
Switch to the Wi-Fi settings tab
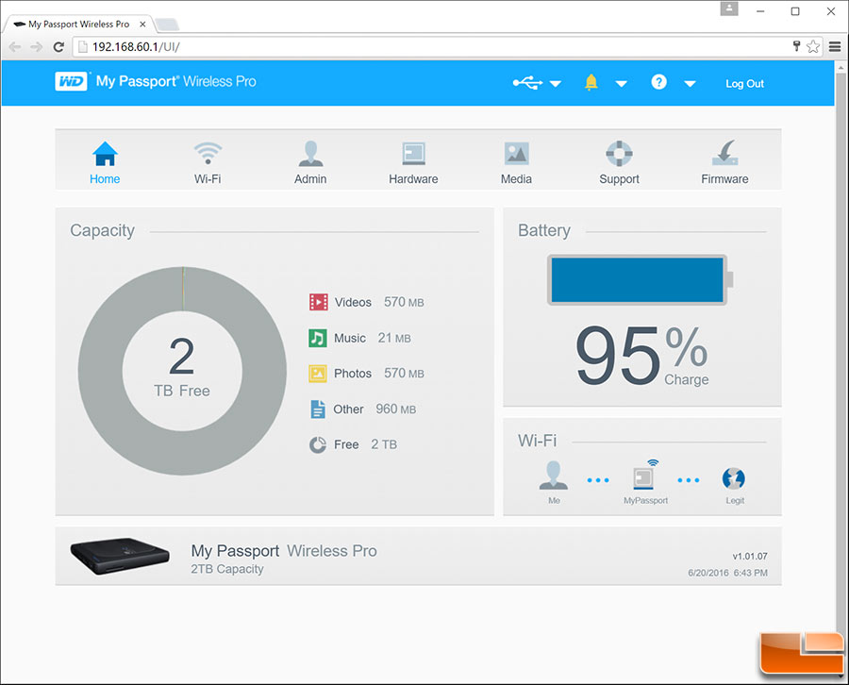pyautogui.click(x=208, y=162)
